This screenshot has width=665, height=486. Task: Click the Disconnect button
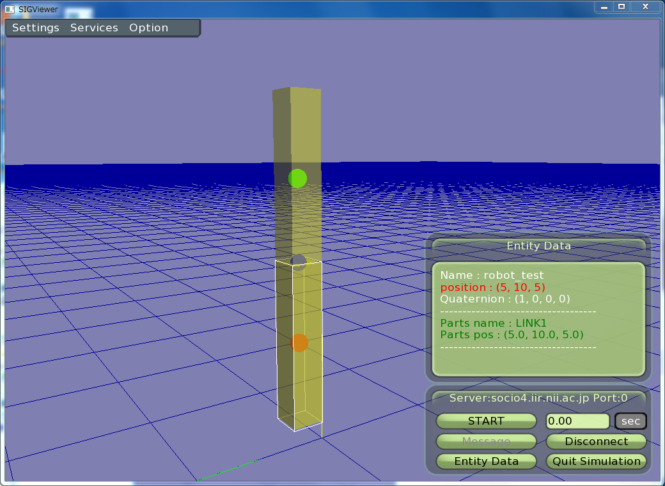[596, 441]
